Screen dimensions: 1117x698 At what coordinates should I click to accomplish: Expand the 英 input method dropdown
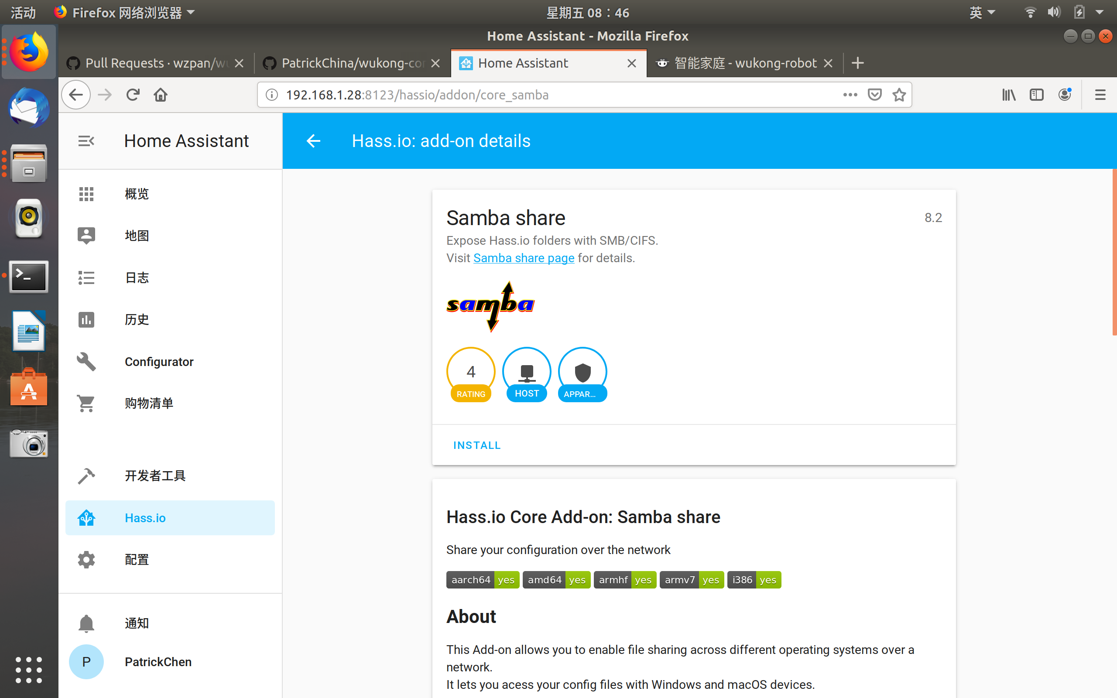pyautogui.click(x=982, y=13)
